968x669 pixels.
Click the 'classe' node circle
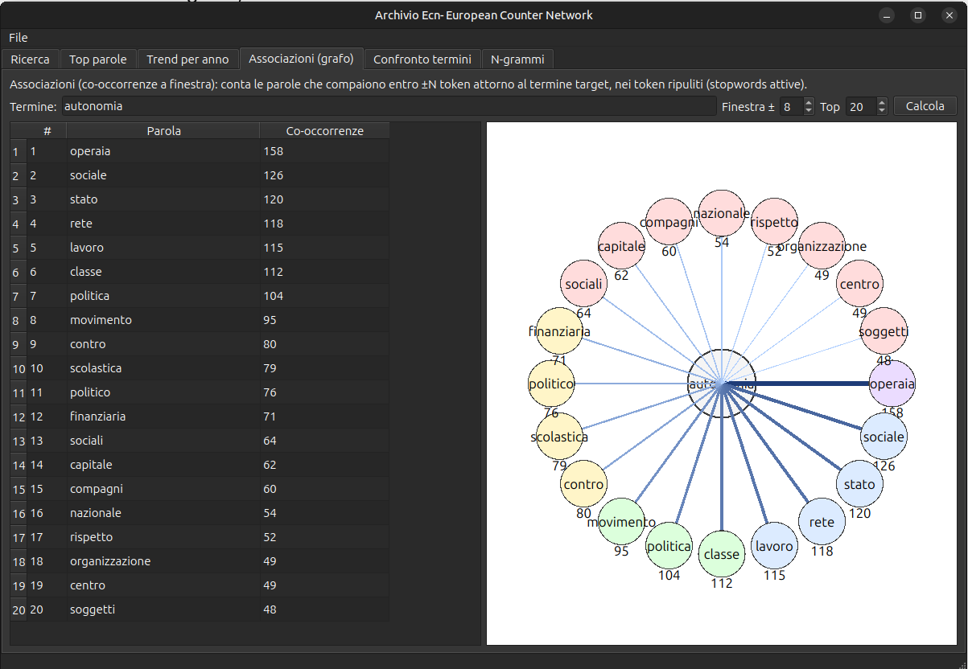722,554
